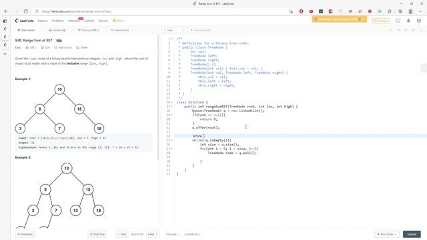Select the third LeetCode vertical tab
The image size is (427, 240).
click(5, 45)
